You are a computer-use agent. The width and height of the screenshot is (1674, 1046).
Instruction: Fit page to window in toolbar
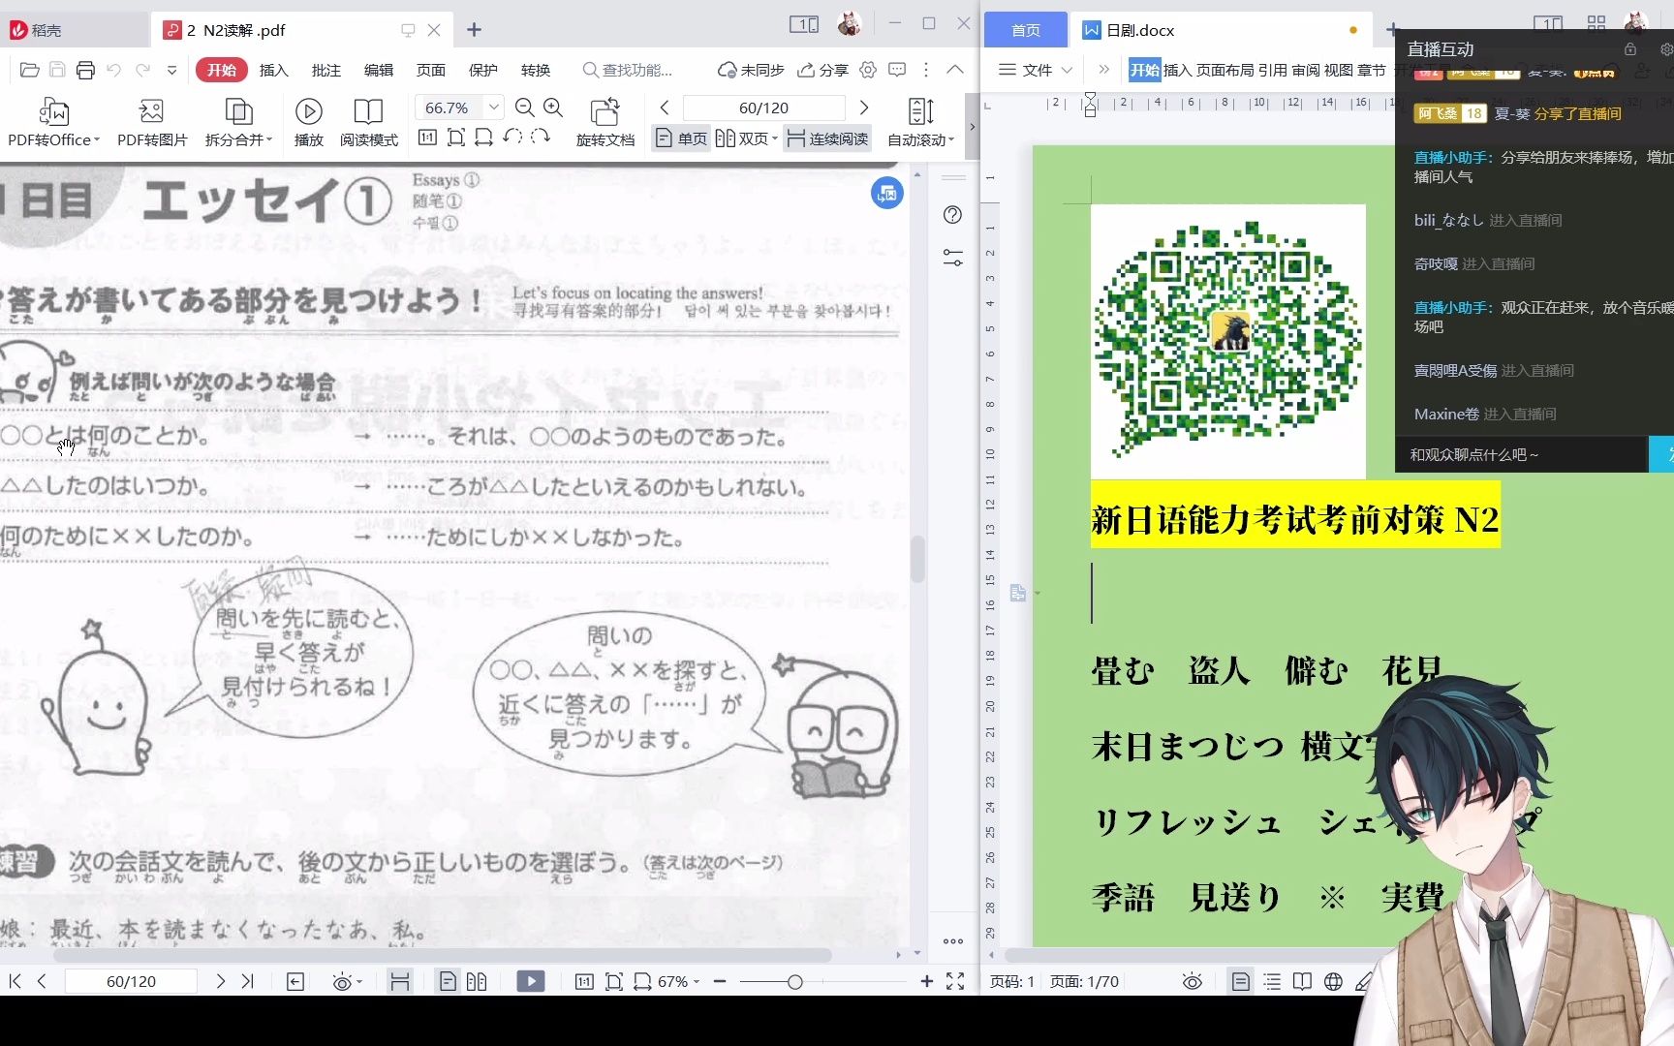coord(455,138)
